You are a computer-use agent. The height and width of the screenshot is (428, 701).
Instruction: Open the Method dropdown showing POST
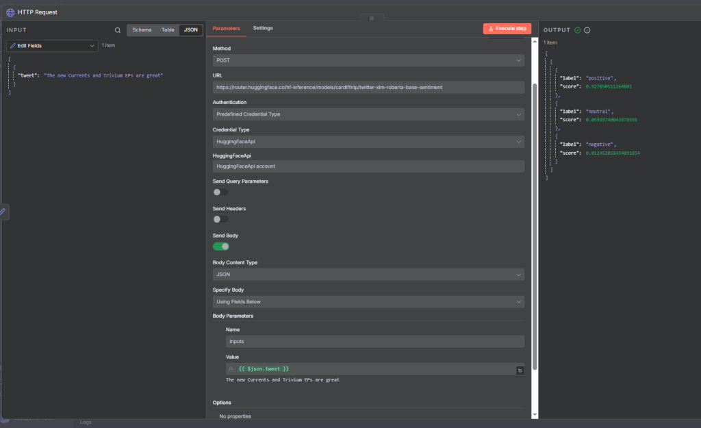(368, 60)
